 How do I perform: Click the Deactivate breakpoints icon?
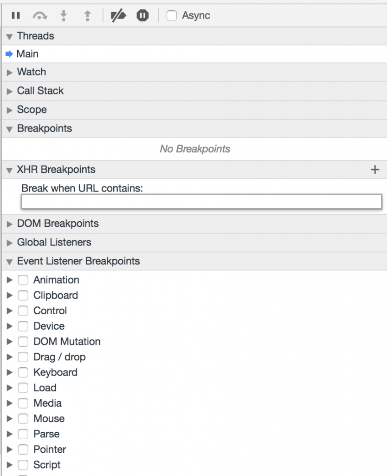(x=118, y=15)
